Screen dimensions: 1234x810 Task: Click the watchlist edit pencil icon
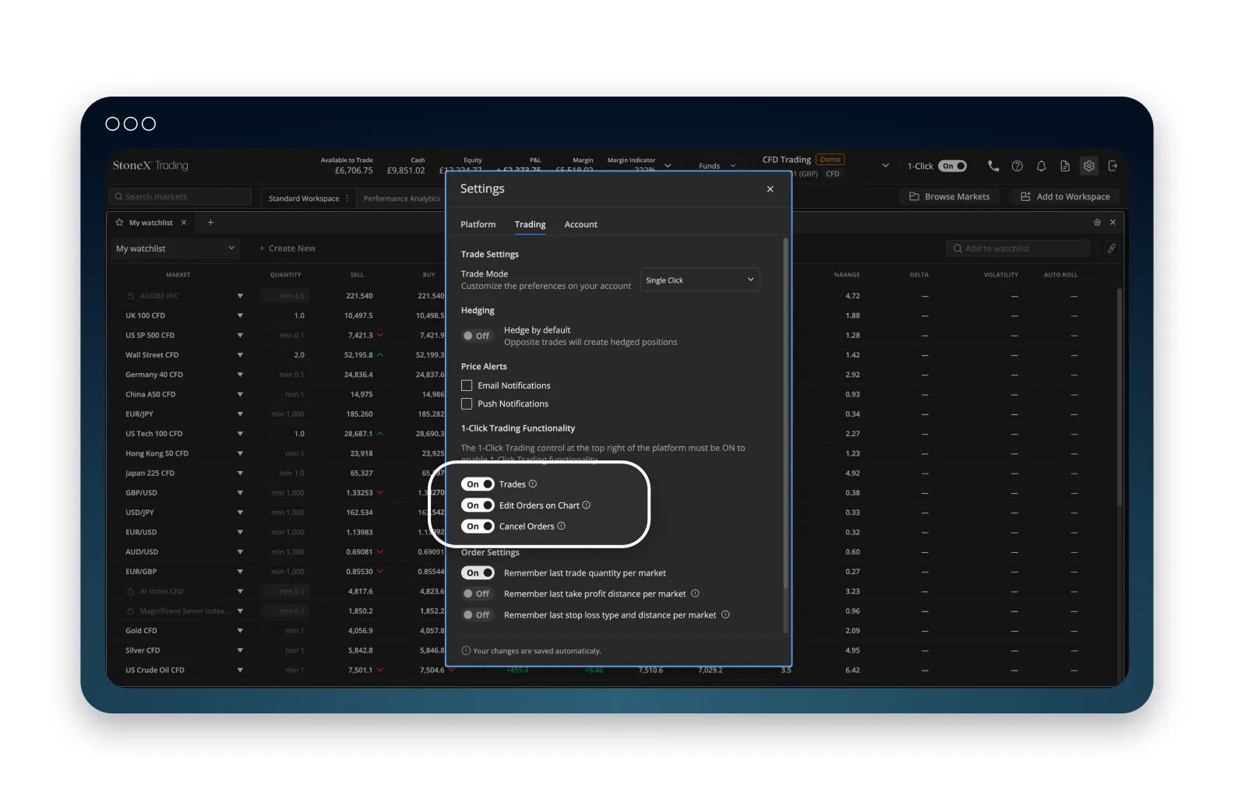1112,248
